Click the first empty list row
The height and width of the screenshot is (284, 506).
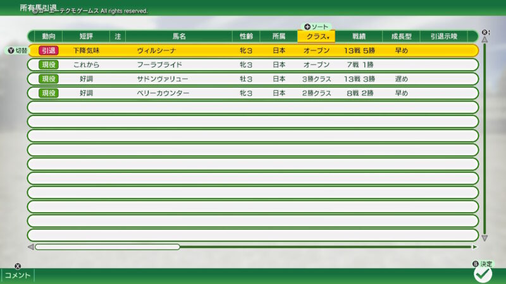[x=253, y=107]
